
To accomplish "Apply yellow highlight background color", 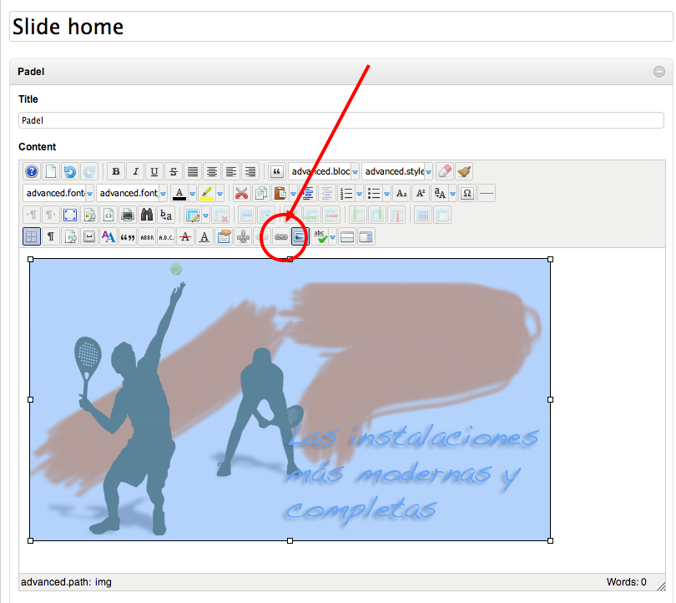I will 207,193.
